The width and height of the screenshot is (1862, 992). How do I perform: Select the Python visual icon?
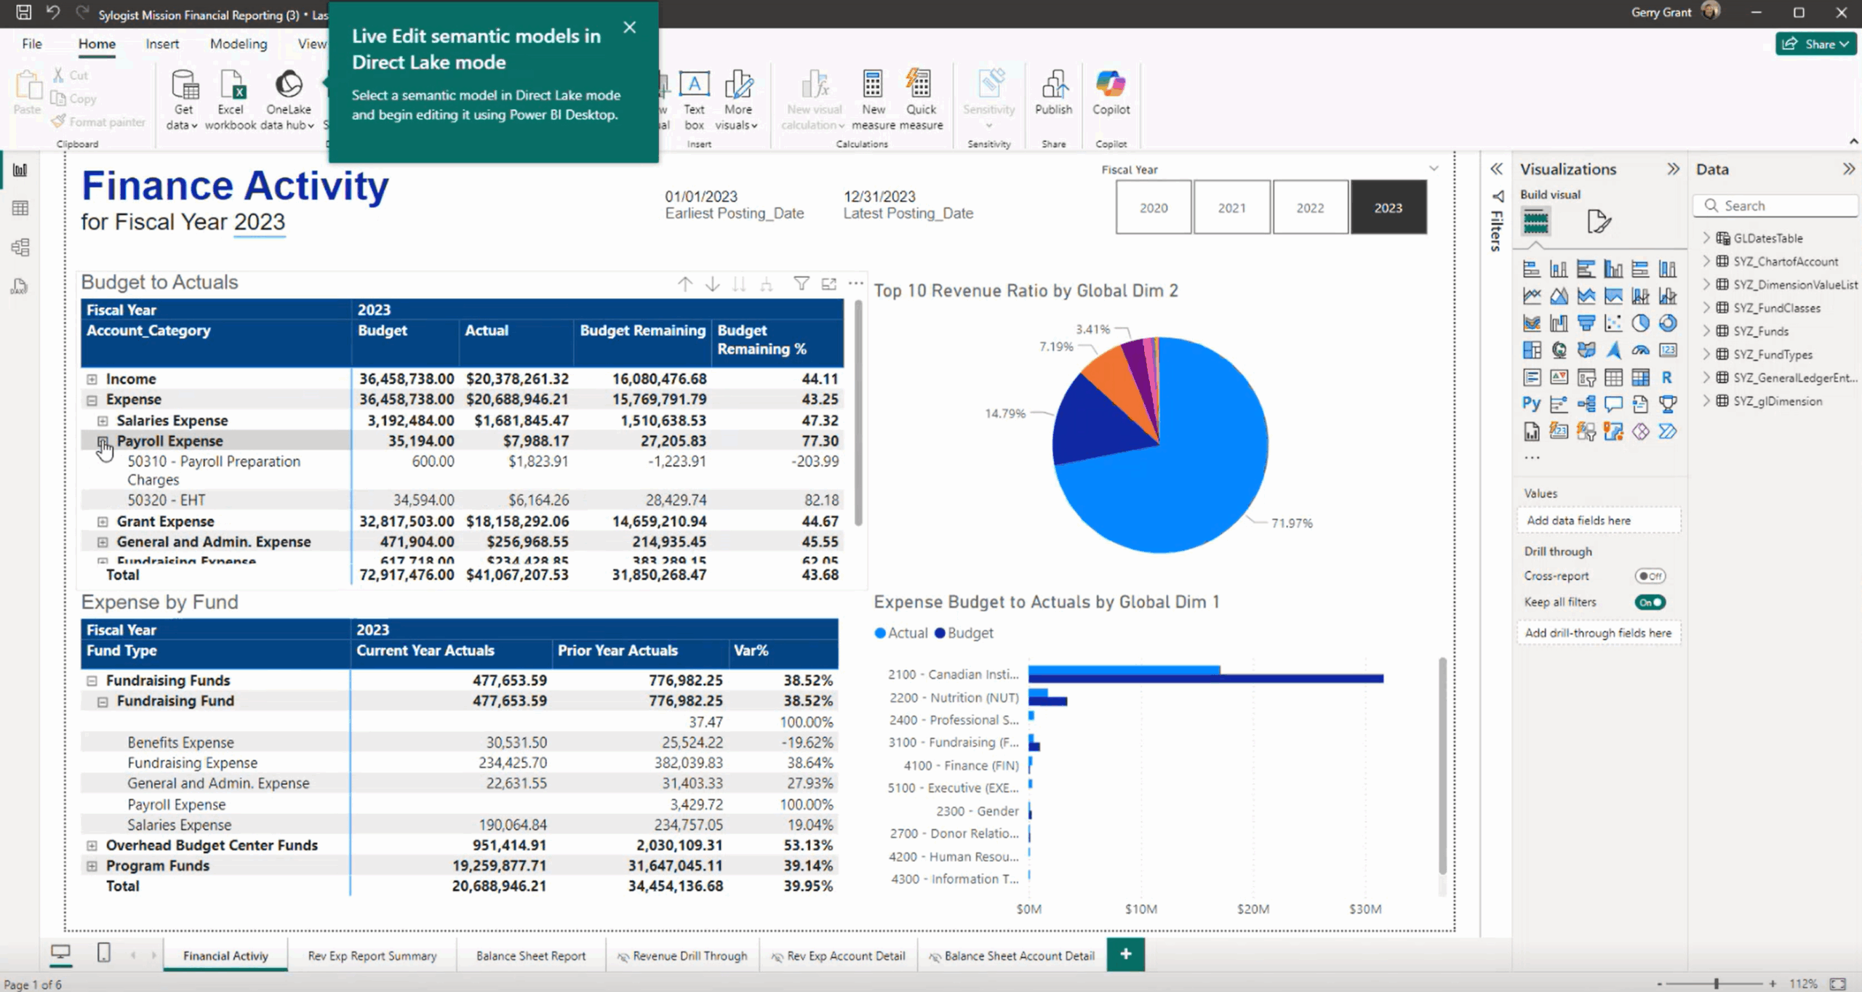point(1531,404)
